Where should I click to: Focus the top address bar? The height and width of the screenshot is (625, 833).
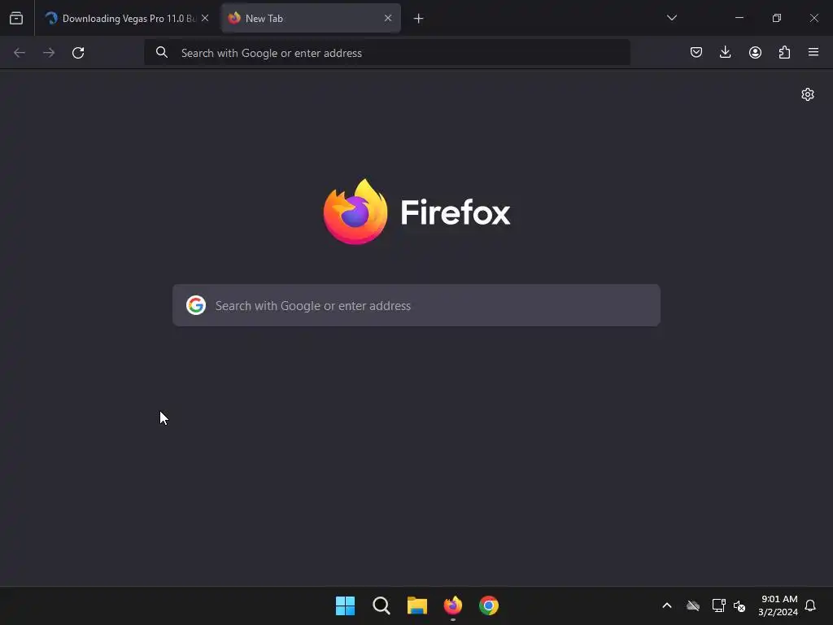click(387, 53)
